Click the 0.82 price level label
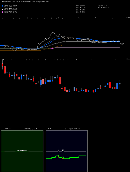 coord(122,44)
